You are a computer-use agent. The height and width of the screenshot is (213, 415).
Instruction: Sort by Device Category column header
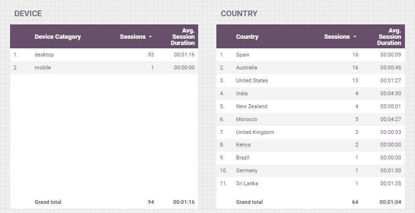tap(58, 37)
